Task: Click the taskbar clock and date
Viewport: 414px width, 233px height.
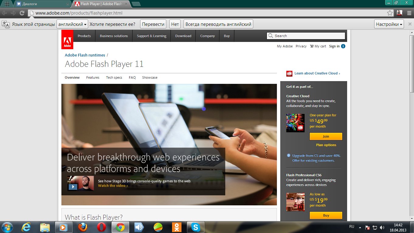Action: 398,227
